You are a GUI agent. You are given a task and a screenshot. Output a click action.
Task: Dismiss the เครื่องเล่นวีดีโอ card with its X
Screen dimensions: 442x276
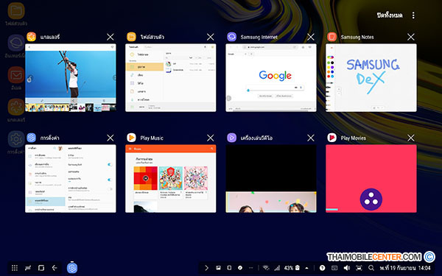(311, 138)
